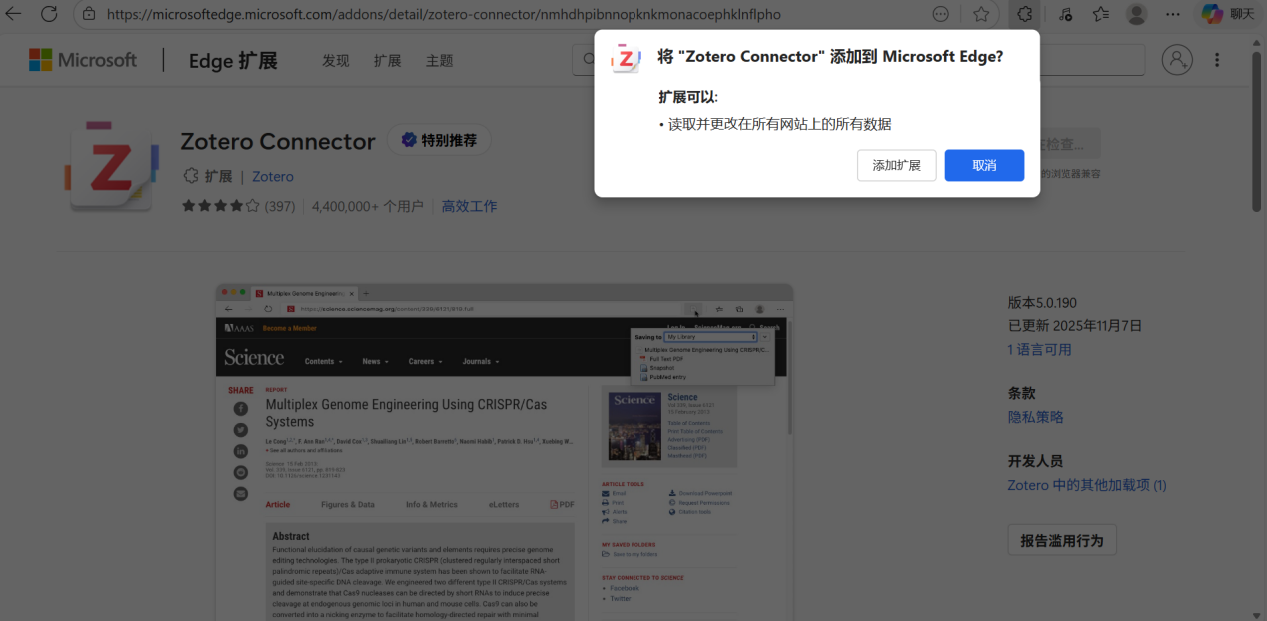
Task: Click 报告滥用行为 button
Action: click(1062, 540)
